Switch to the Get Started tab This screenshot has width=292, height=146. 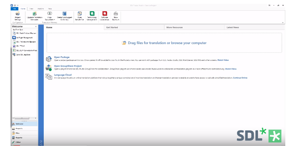tap(111, 27)
